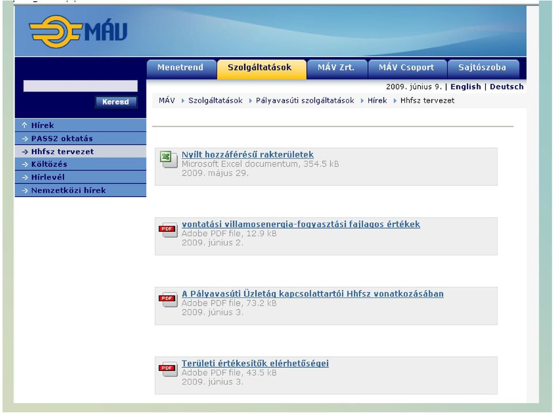Open the Nyílt hozzáférésű rakterületek document link

click(248, 155)
